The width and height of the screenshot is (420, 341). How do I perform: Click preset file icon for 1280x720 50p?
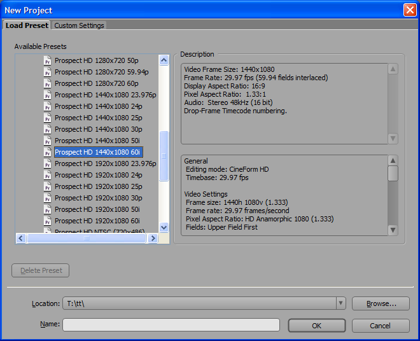coord(48,60)
